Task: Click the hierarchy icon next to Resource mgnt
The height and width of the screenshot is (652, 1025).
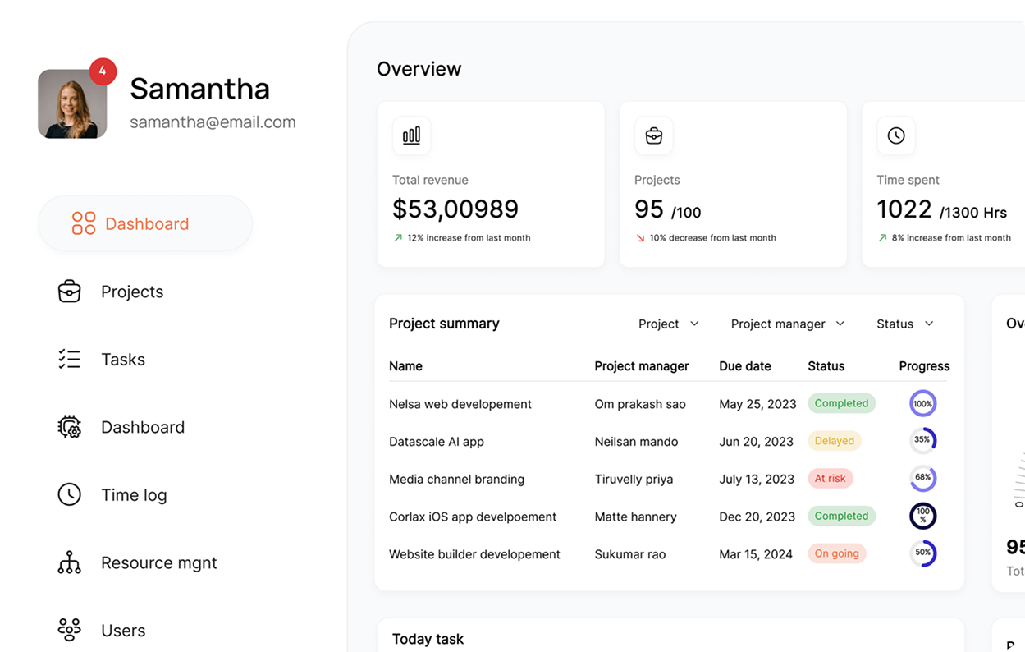Action: (70, 562)
